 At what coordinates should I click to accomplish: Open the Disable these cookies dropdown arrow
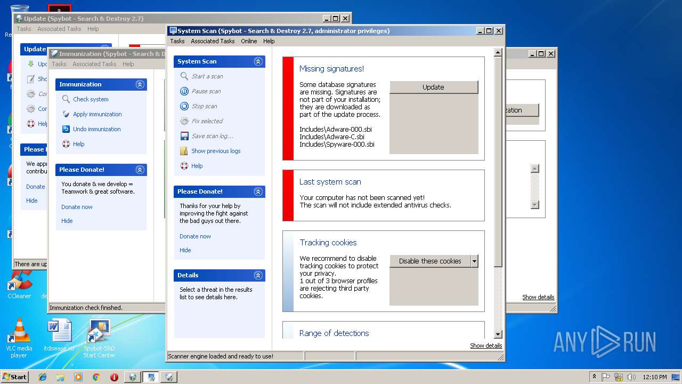pyautogui.click(x=474, y=261)
